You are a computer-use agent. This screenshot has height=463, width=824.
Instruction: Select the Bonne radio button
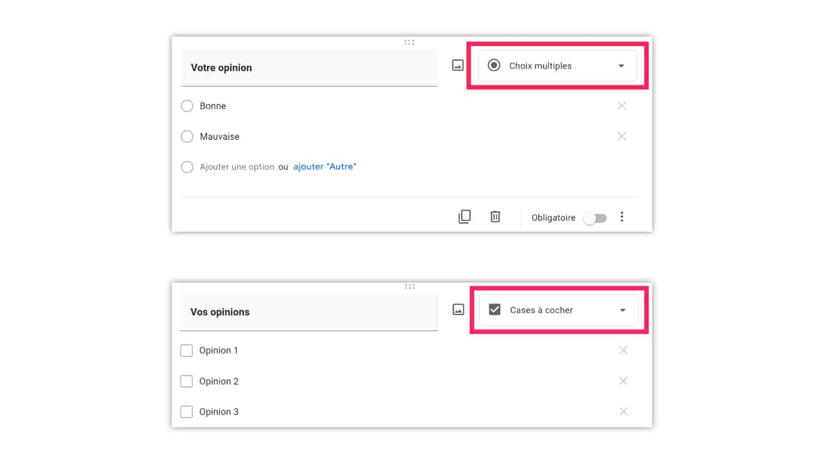coord(187,106)
